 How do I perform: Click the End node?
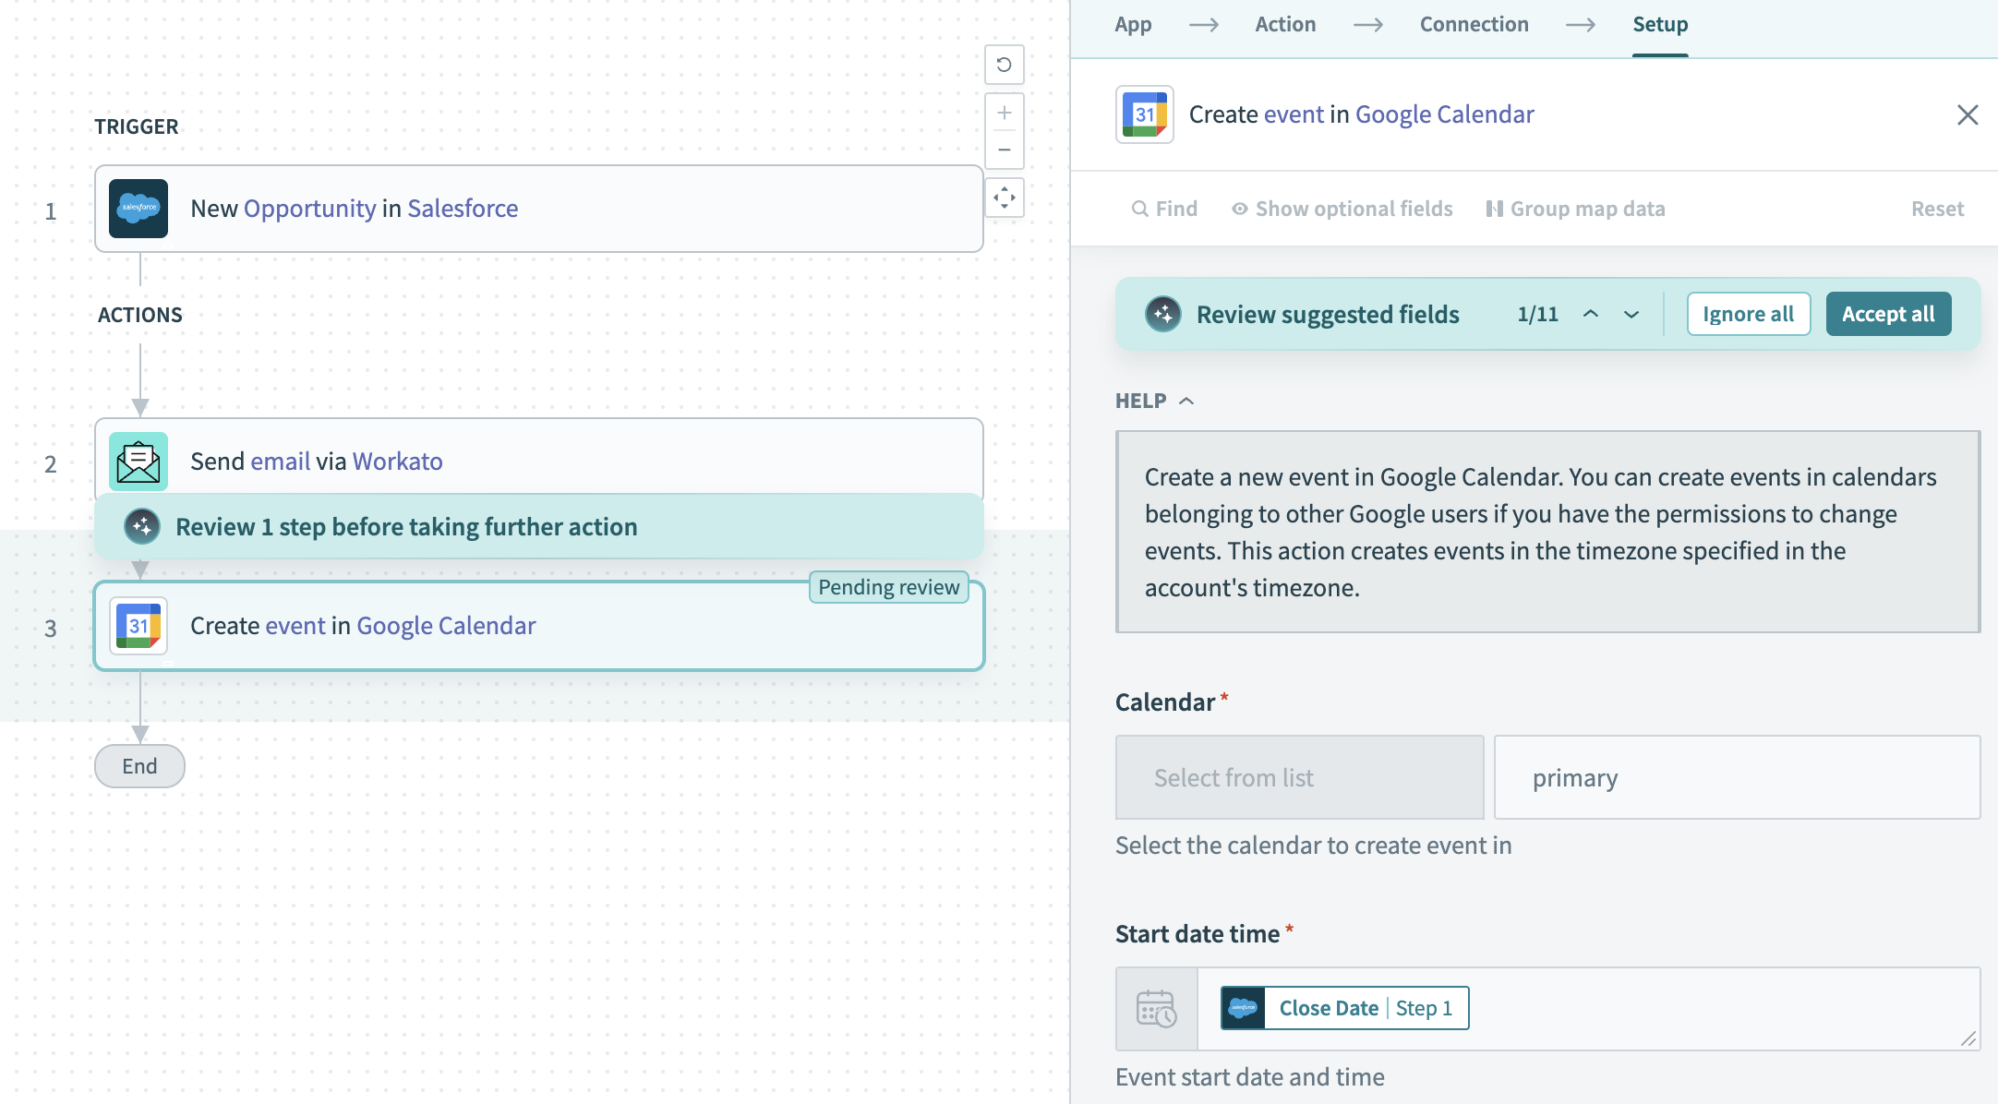point(139,766)
